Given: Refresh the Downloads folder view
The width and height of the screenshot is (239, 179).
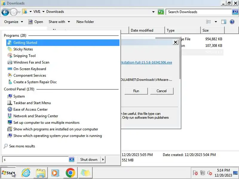Looking at the screenshot, I should (161, 12).
